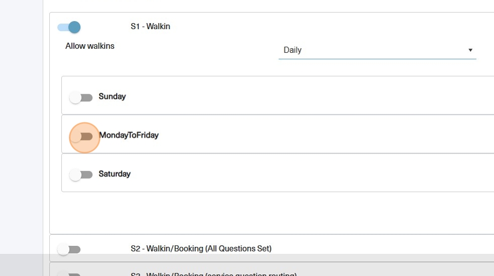Screen dimensions: 494x276
Task: Toggle the partially visible S3 service switch
Action: point(69,274)
